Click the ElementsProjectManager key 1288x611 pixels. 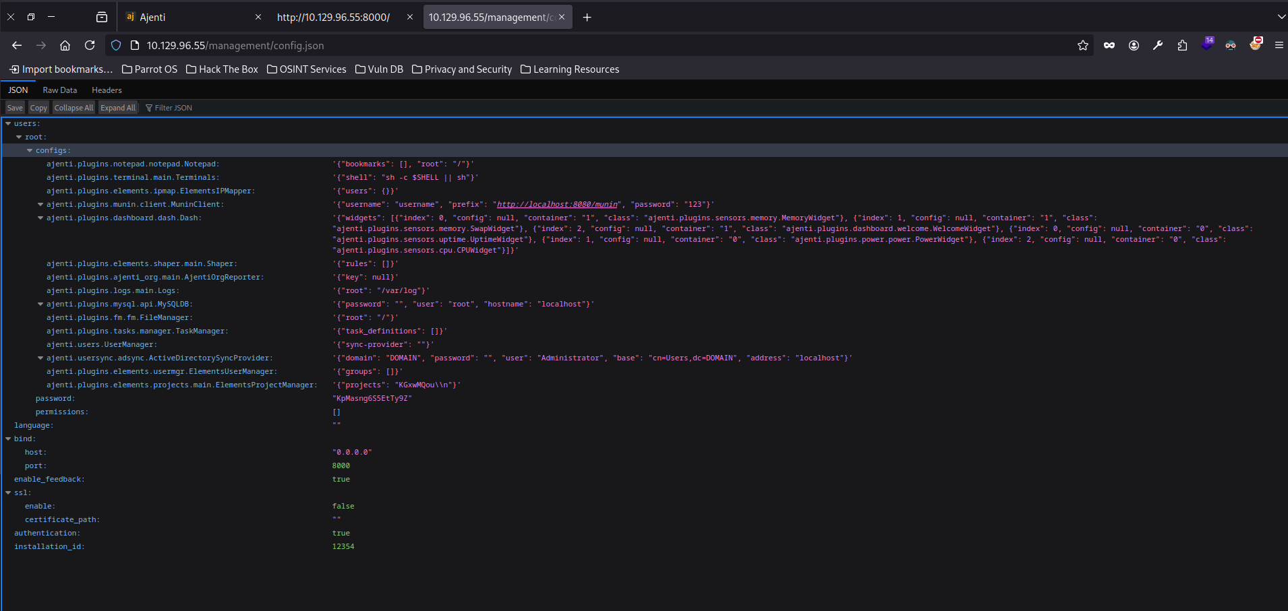click(182, 385)
